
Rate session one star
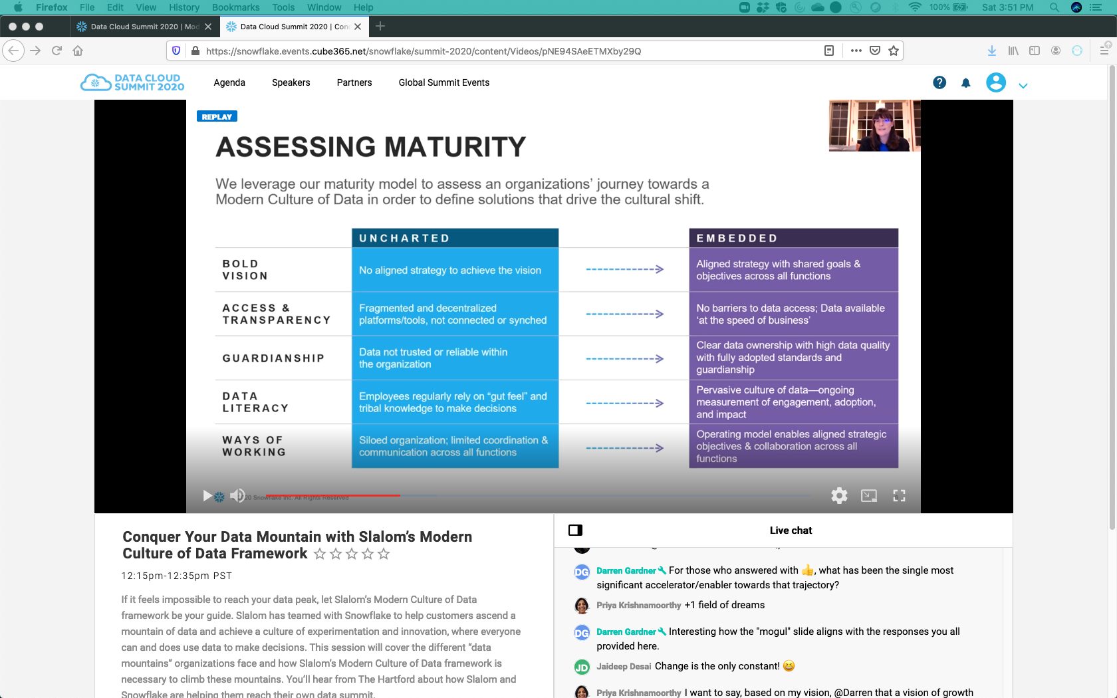[x=320, y=554]
